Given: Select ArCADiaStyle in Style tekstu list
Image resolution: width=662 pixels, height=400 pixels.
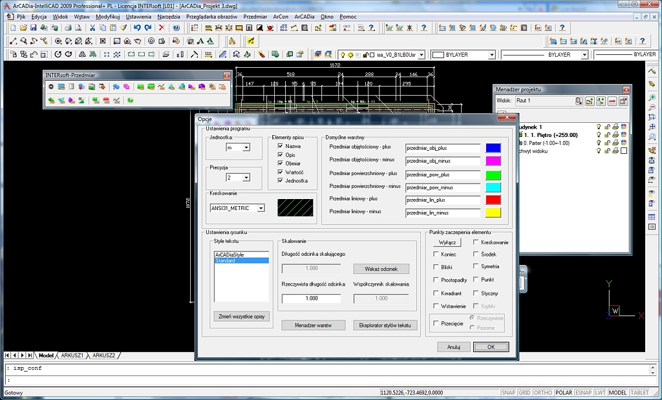Looking at the screenshot, I should click(241, 255).
